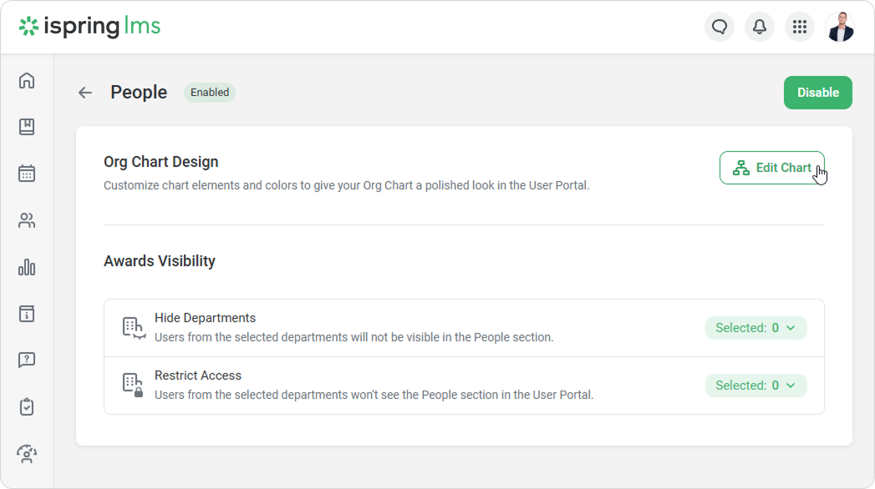The image size is (875, 489).
Task: Open the notifications bell
Action: (x=760, y=27)
